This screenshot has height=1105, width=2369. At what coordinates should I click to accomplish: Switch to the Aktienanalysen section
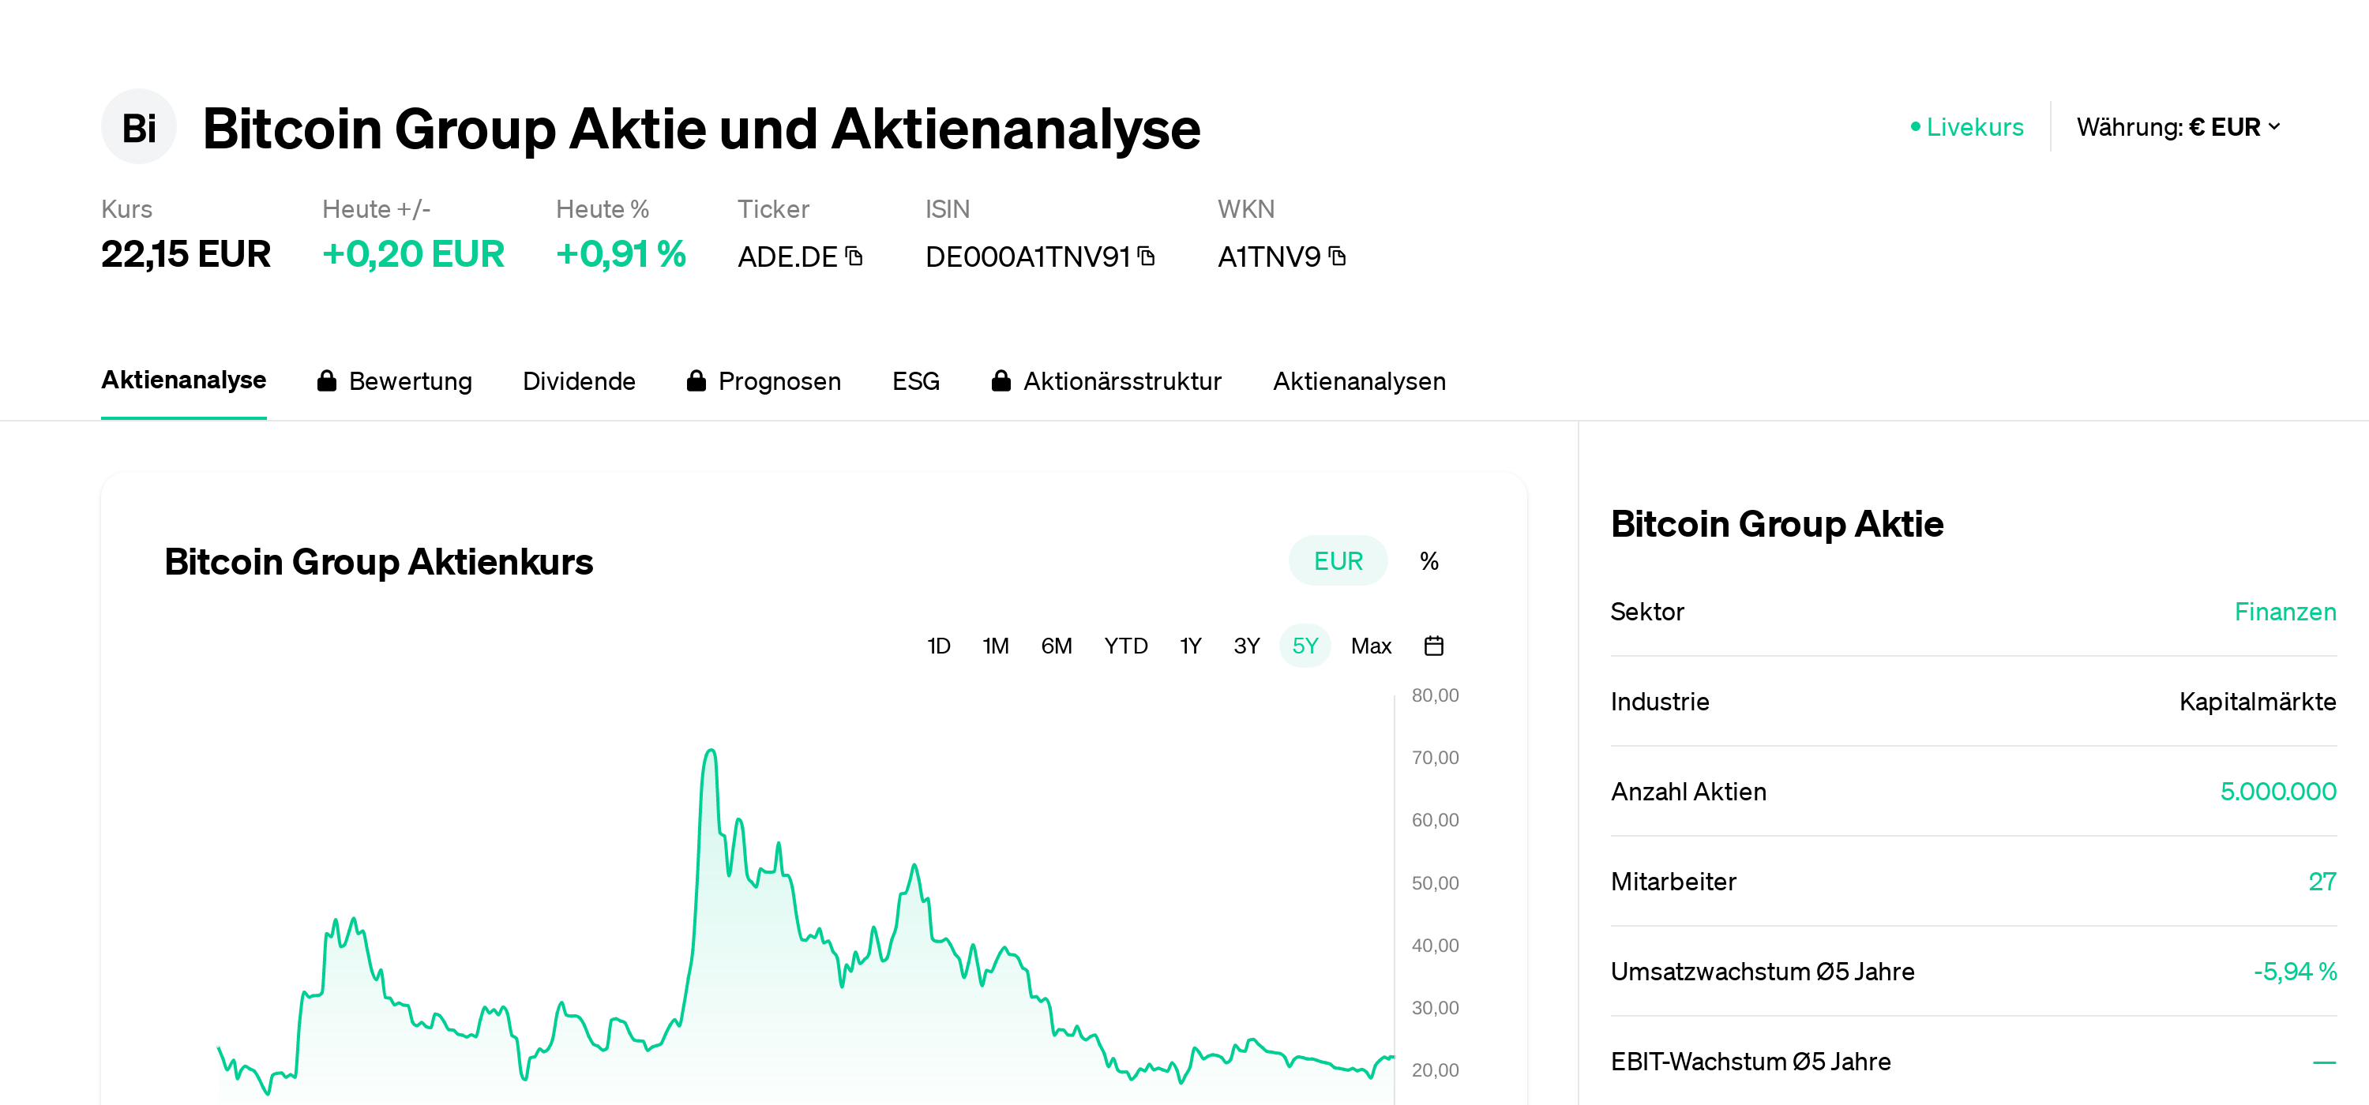coord(1359,380)
